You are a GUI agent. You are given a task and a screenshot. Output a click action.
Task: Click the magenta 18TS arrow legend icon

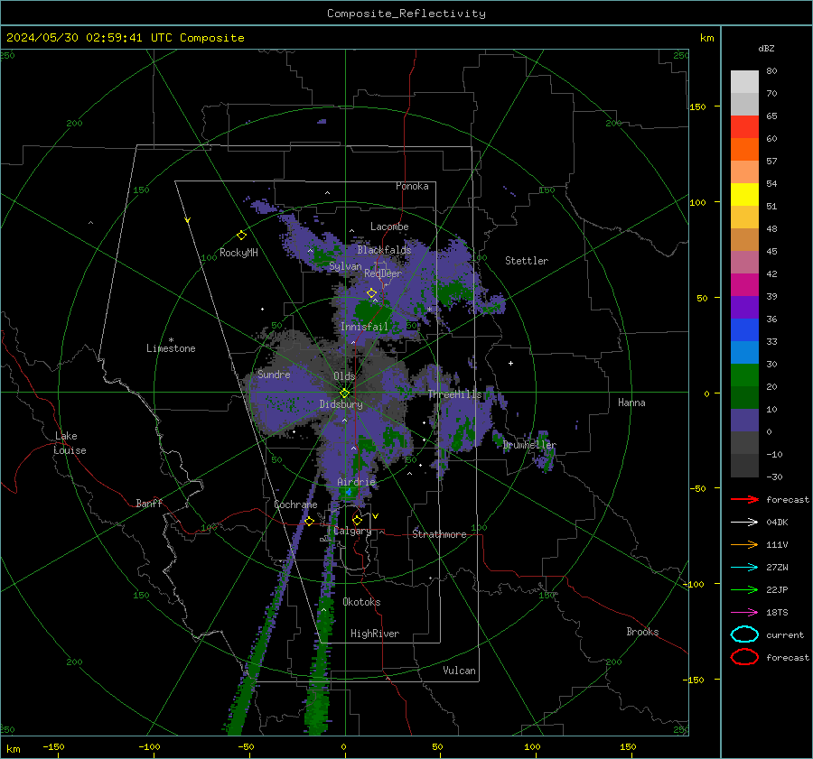coord(744,613)
